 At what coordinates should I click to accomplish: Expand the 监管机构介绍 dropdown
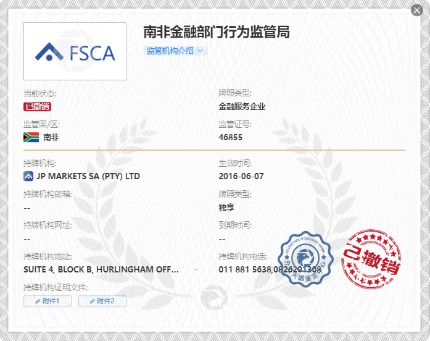pos(175,51)
